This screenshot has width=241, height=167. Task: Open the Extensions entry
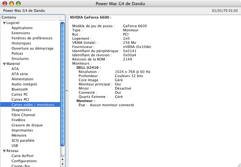(x=21, y=33)
